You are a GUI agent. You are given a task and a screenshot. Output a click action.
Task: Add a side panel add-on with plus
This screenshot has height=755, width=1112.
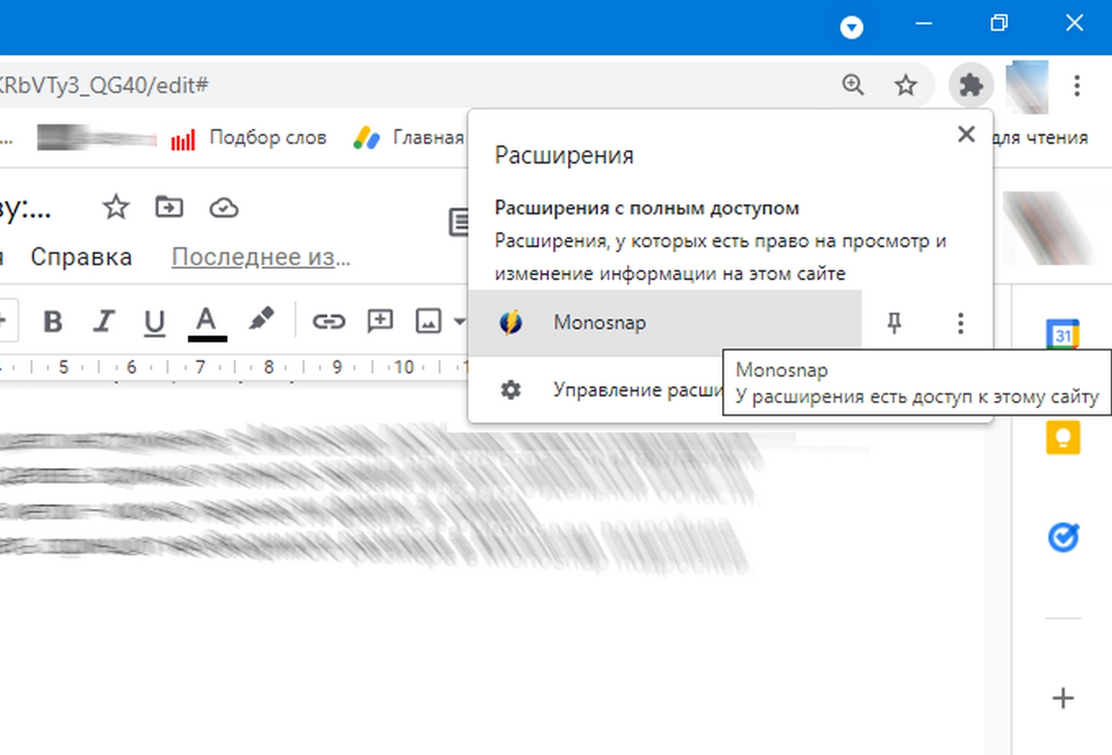(1063, 698)
